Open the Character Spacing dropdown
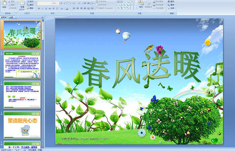 point(58,8)
